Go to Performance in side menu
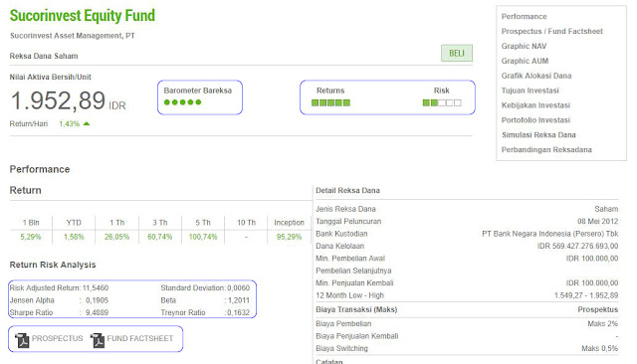Viewport: 637px width, 364px height. tap(524, 17)
